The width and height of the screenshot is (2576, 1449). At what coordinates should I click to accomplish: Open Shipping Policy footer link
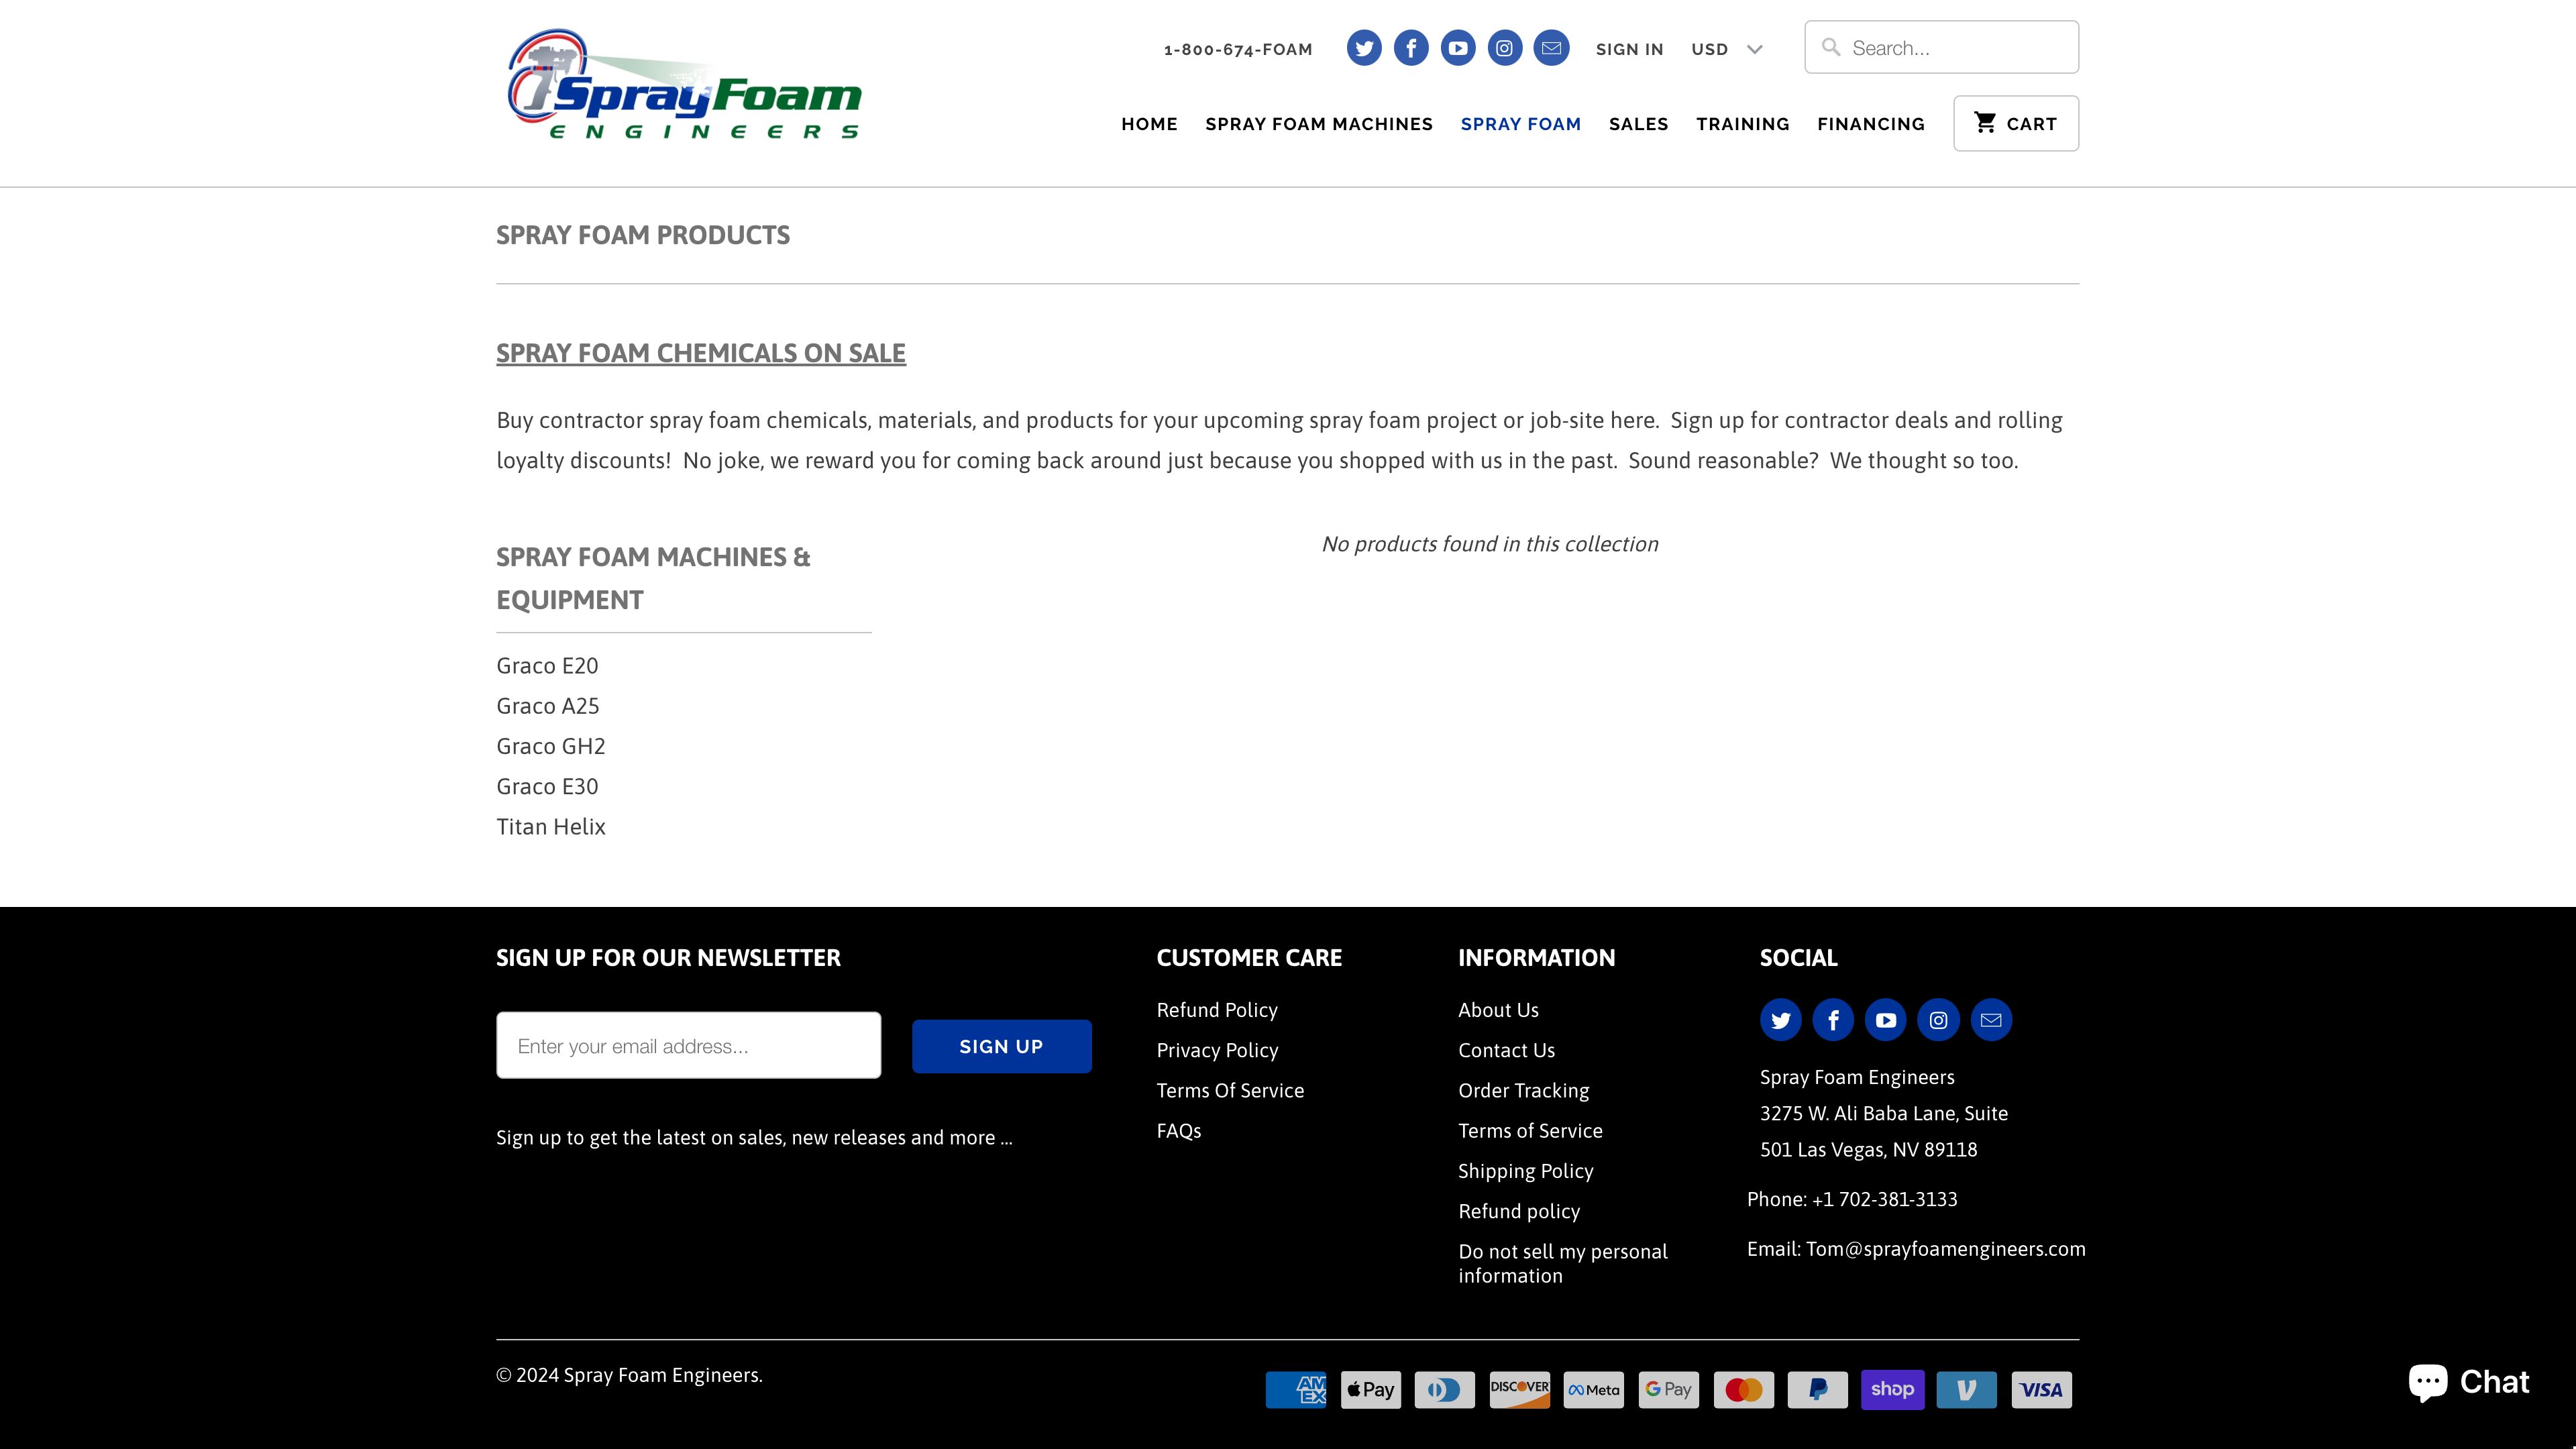click(x=1525, y=1171)
